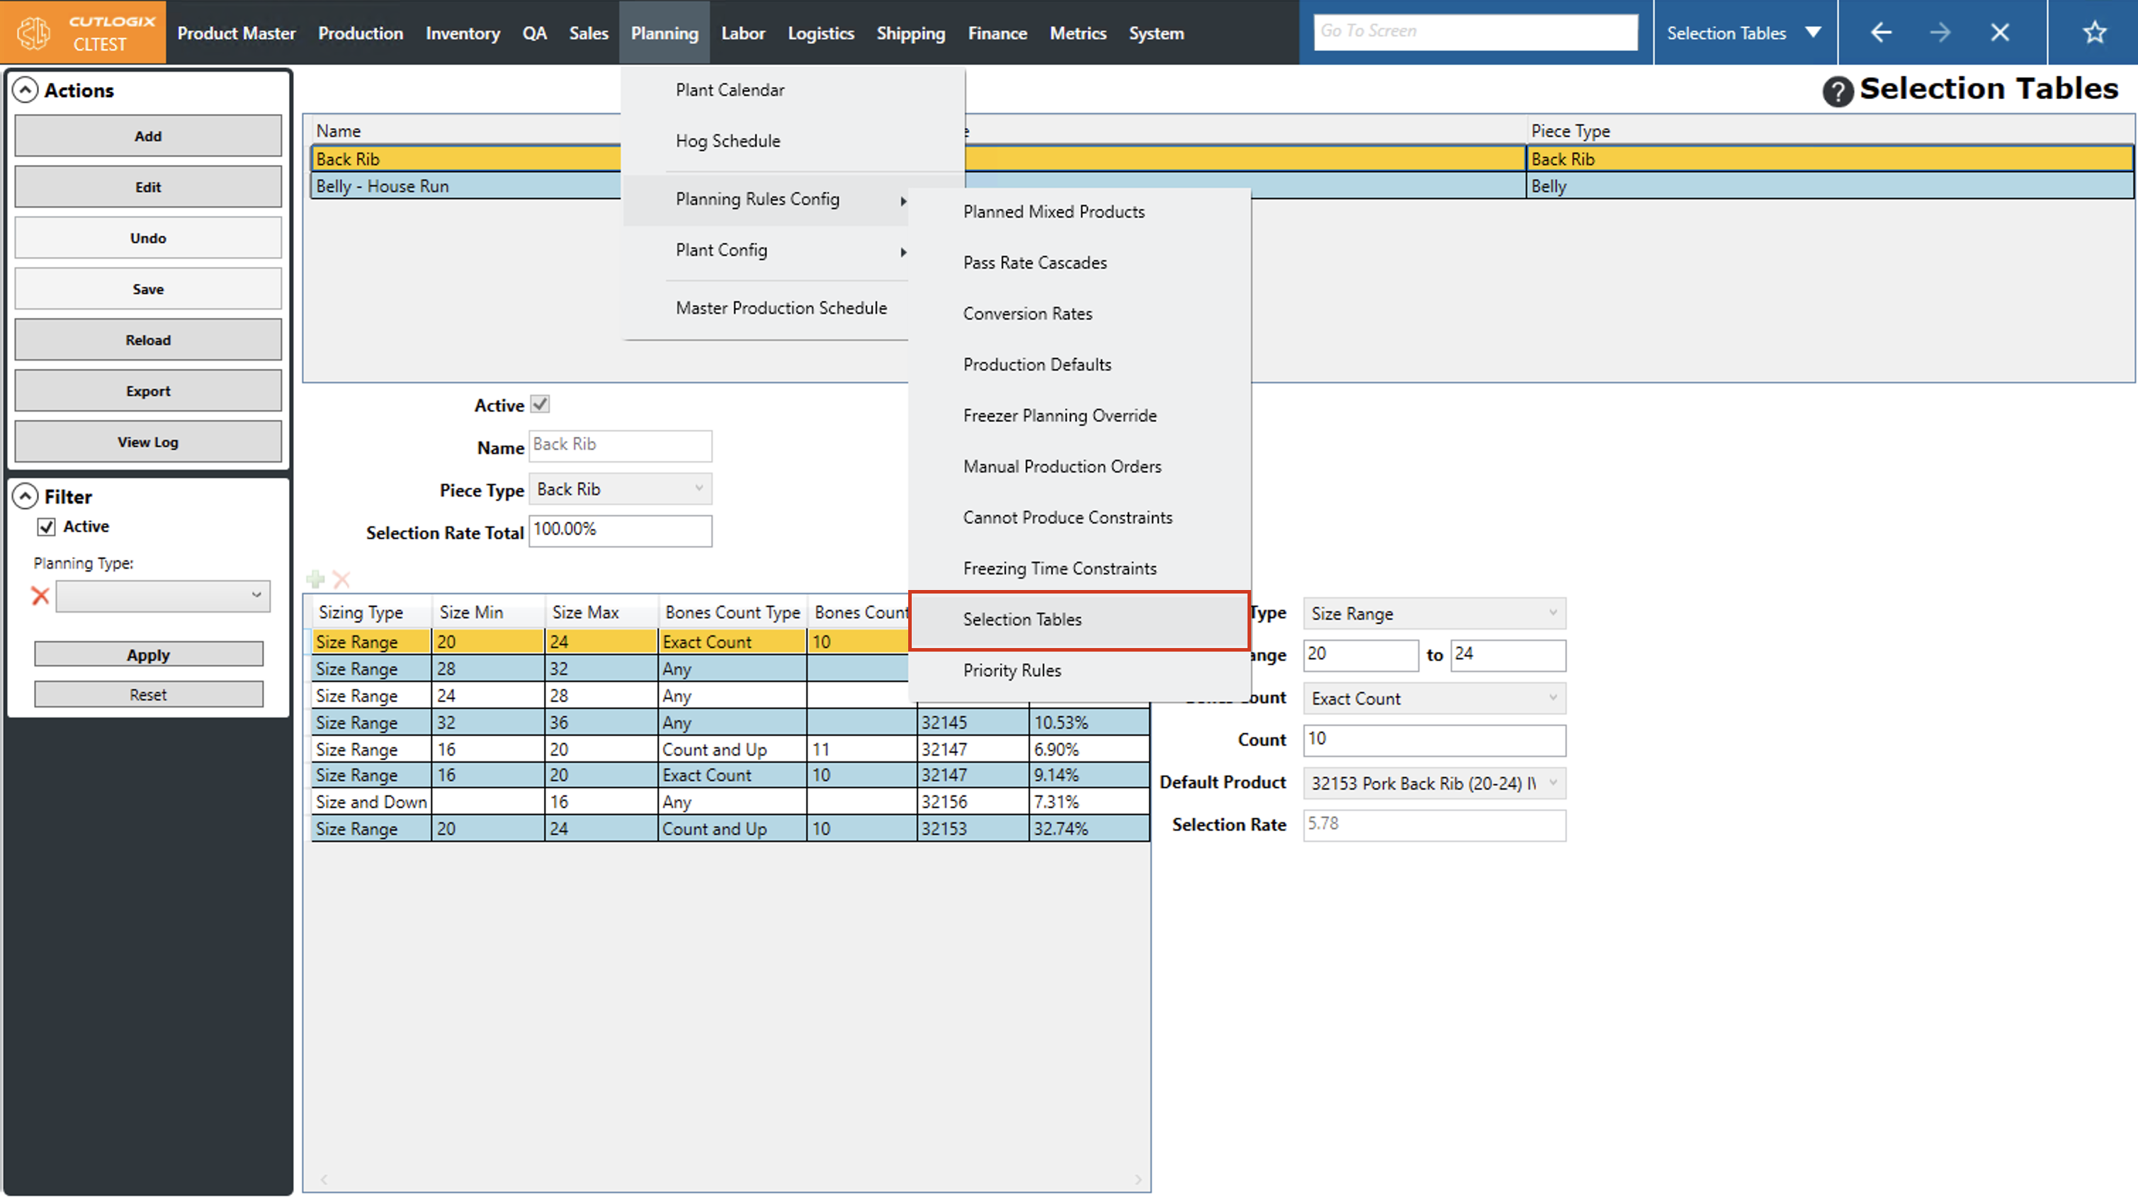Navigate back with the left arrow icon
Viewport: 2138px width, 1197px height.
1881,33
